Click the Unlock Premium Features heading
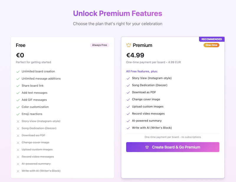The width and height of the screenshot is (236, 182). click(x=117, y=14)
